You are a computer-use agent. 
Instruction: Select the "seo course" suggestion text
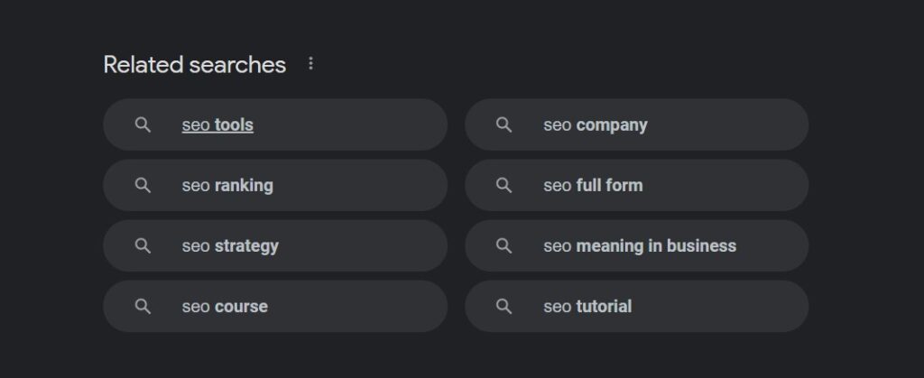tap(225, 306)
